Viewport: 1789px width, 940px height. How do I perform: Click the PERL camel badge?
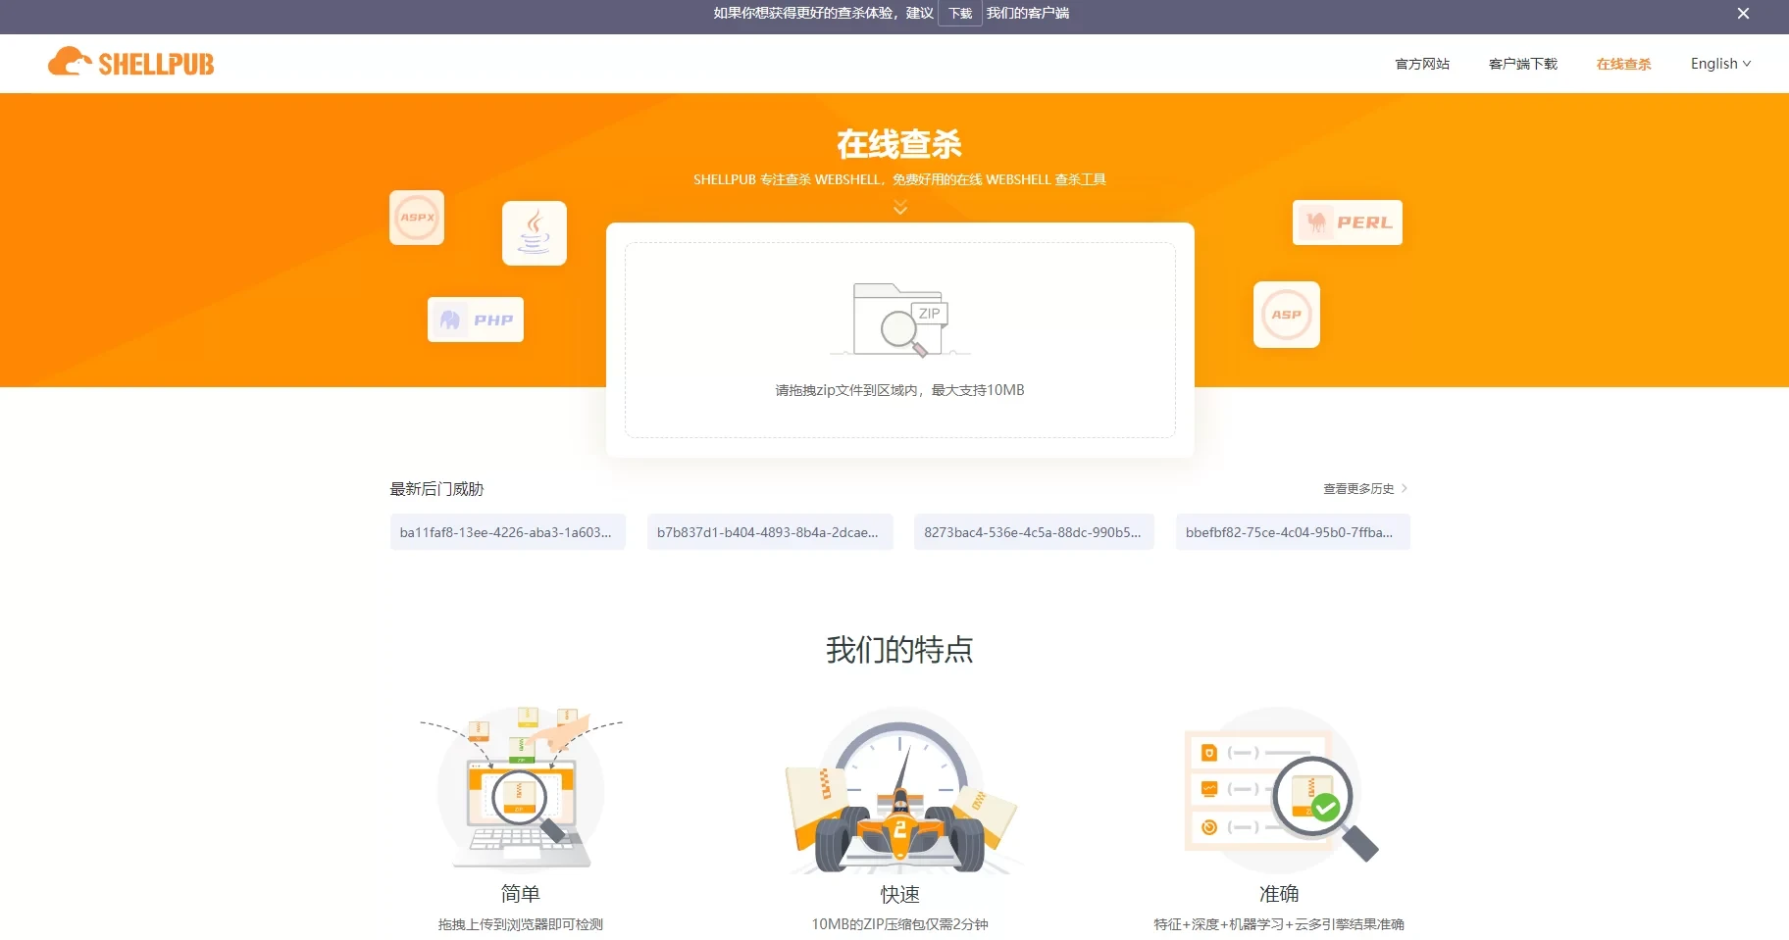pyautogui.click(x=1348, y=223)
